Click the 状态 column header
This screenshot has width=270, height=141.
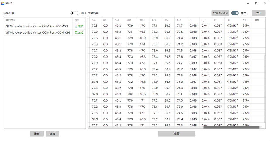[x=77, y=20]
